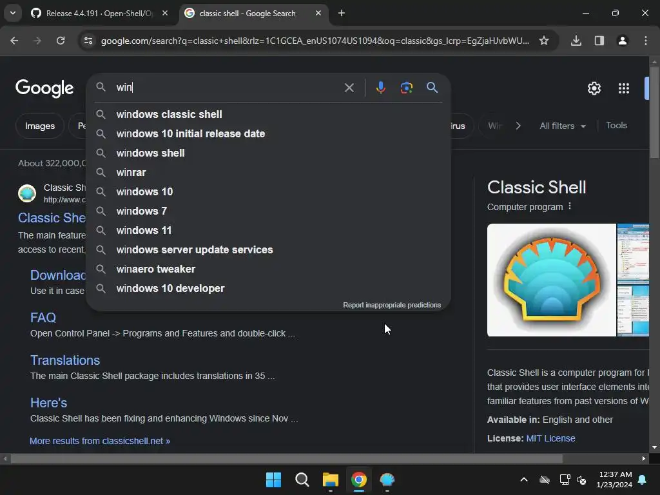Toggle Chrome side panel icon
This screenshot has width=660, height=495.
[599, 41]
